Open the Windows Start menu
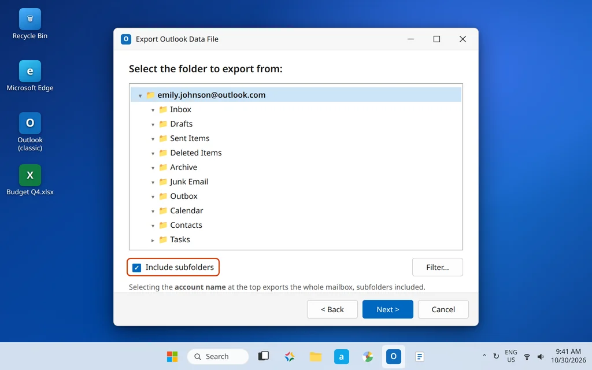The width and height of the screenshot is (592, 370). 172,356
